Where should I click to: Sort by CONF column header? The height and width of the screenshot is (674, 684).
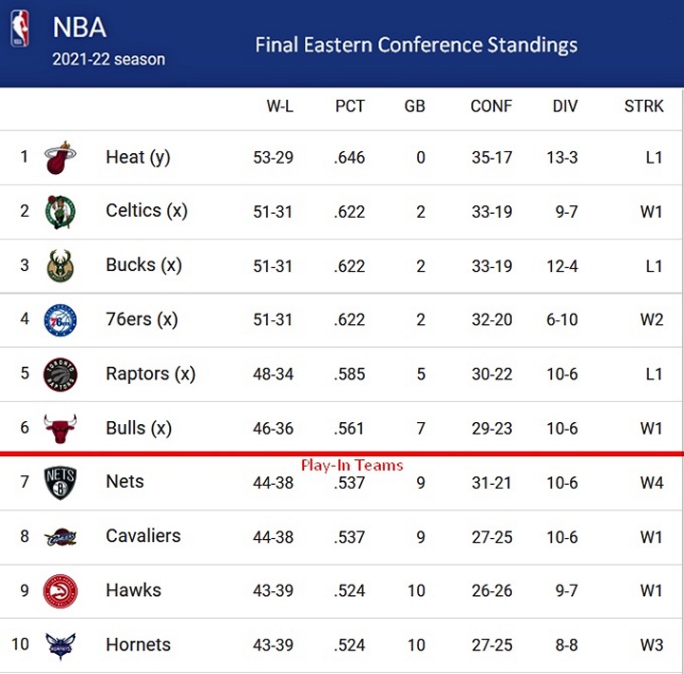[491, 106]
